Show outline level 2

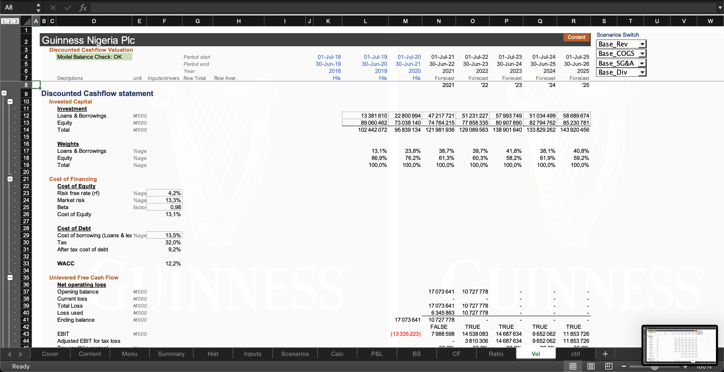pos(10,21)
